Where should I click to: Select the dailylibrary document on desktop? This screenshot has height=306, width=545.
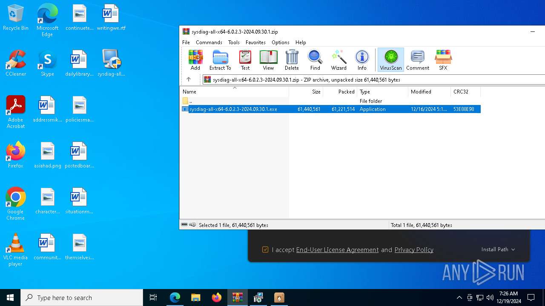coord(79,63)
